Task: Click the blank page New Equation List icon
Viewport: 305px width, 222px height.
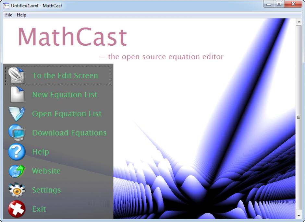Action: click(x=17, y=94)
